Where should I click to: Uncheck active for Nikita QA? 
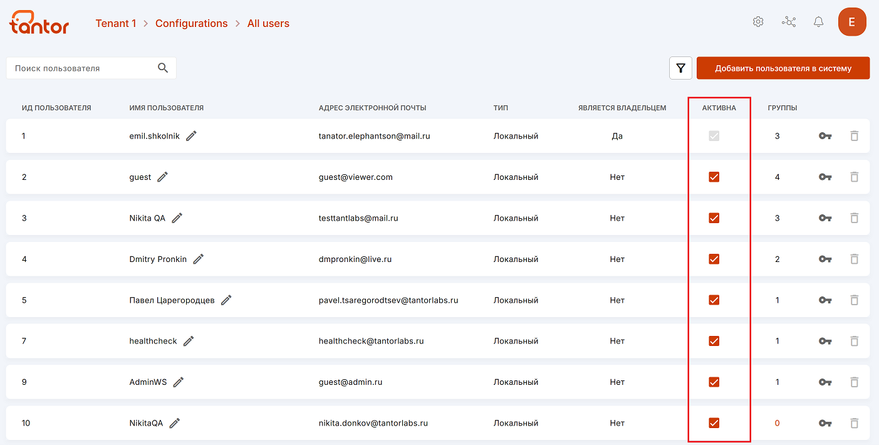pyautogui.click(x=714, y=218)
